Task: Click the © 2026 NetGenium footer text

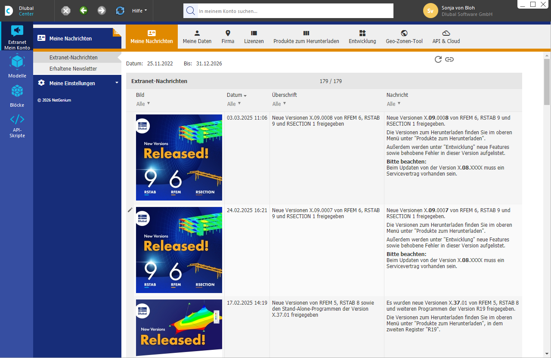Action: pyautogui.click(x=54, y=100)
